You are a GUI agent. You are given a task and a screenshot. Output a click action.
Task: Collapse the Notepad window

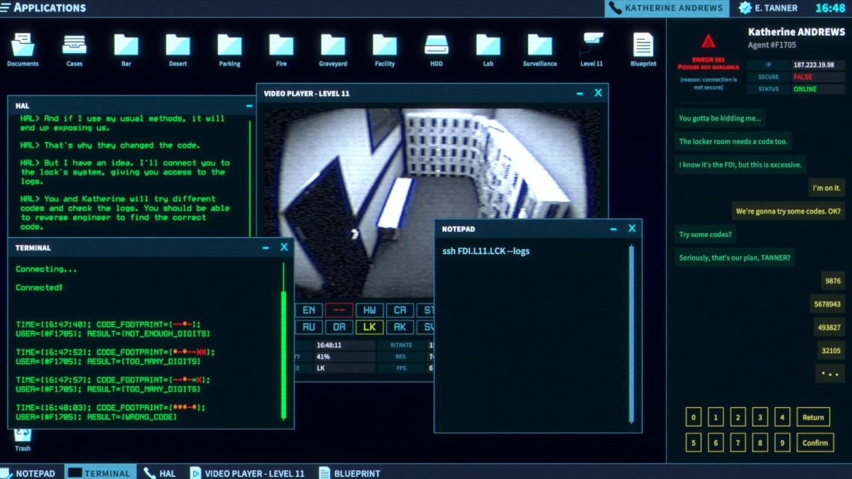[613, 229]
